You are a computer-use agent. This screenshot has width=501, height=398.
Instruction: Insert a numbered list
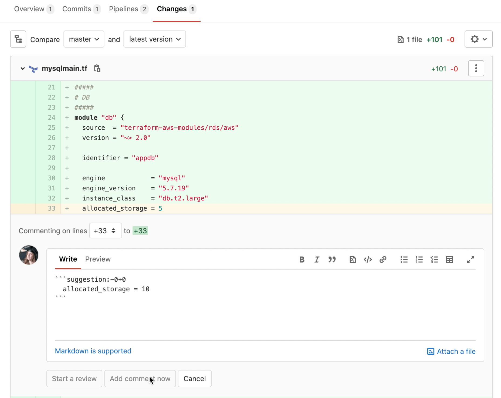419,259
